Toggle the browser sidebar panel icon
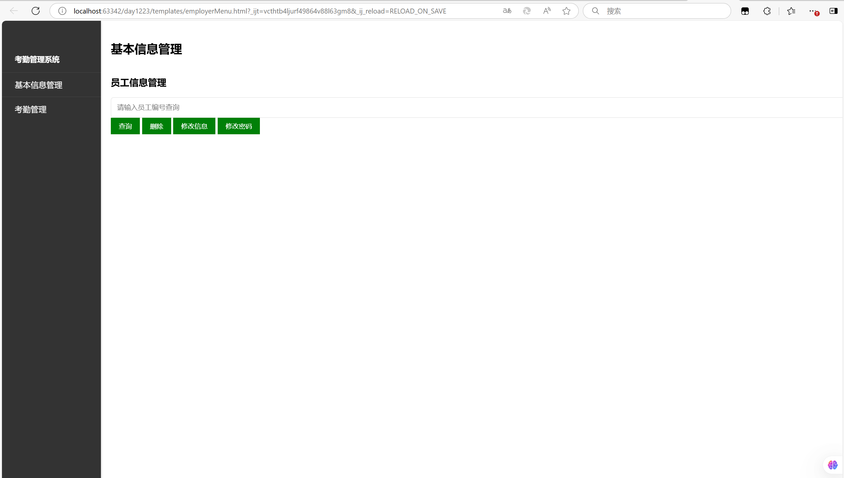 (833, 11)
